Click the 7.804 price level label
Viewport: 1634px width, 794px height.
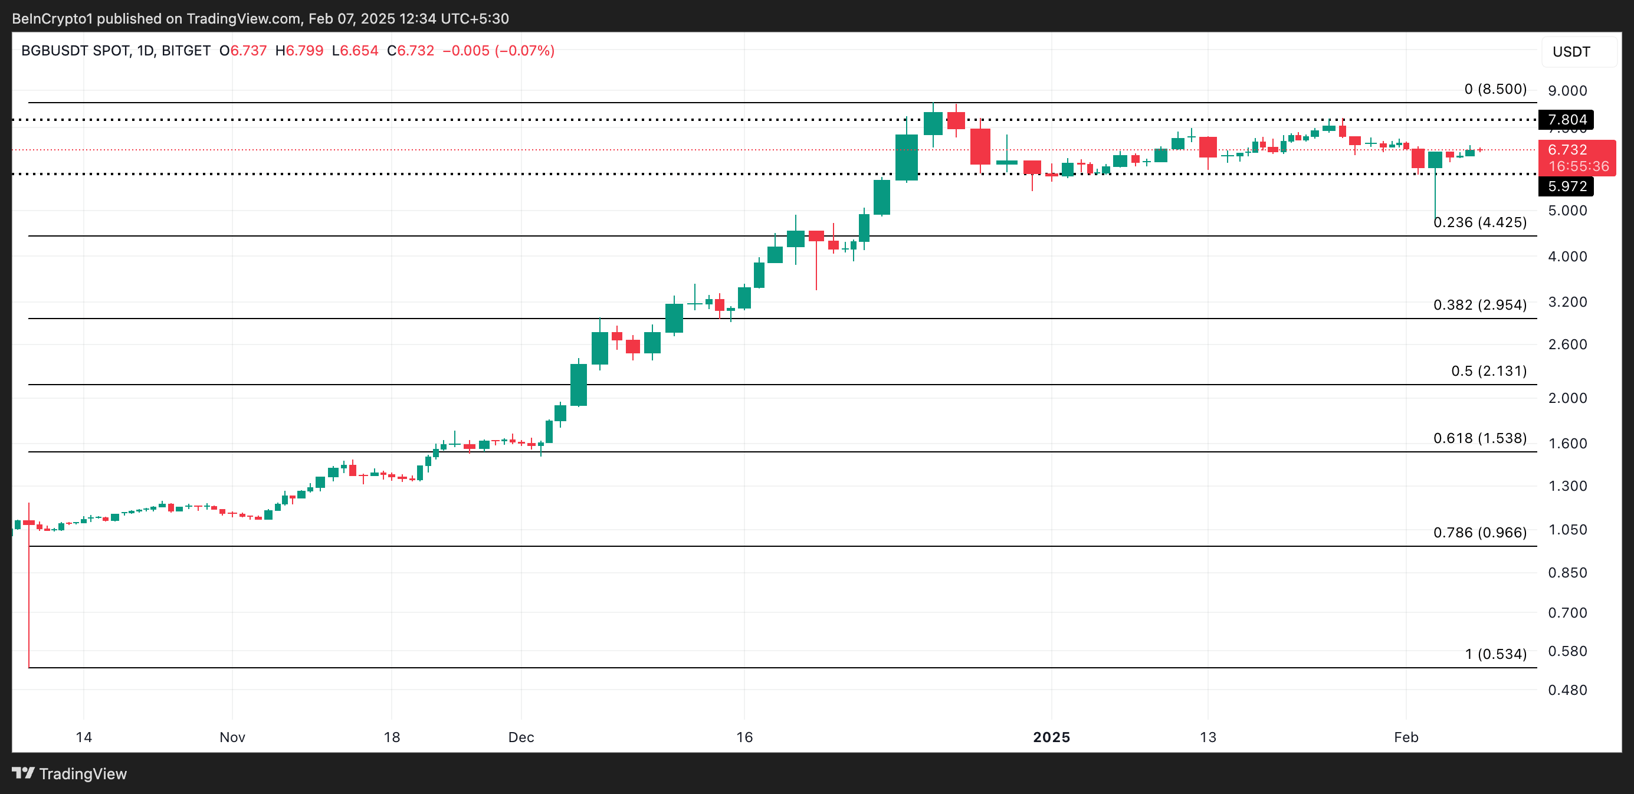[x=1566, y=119]
